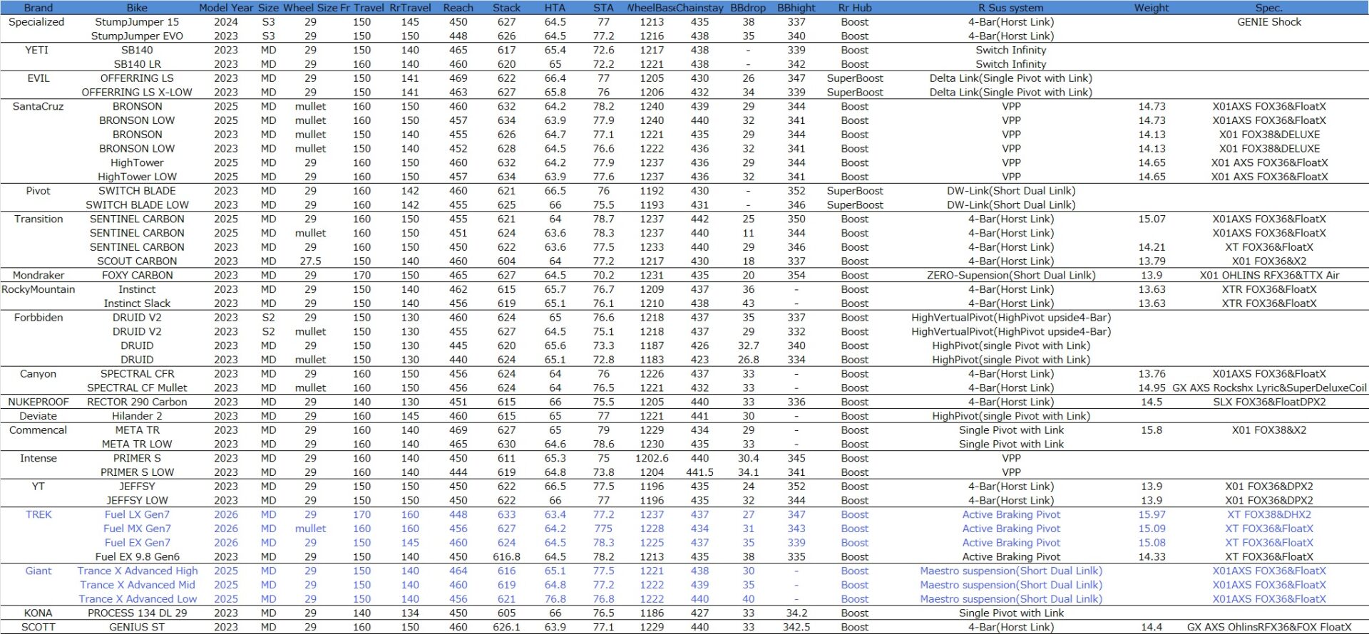Select the 'Pivot' brand cell
Screen dimensions: 1369x634
(x=39, y=191)
